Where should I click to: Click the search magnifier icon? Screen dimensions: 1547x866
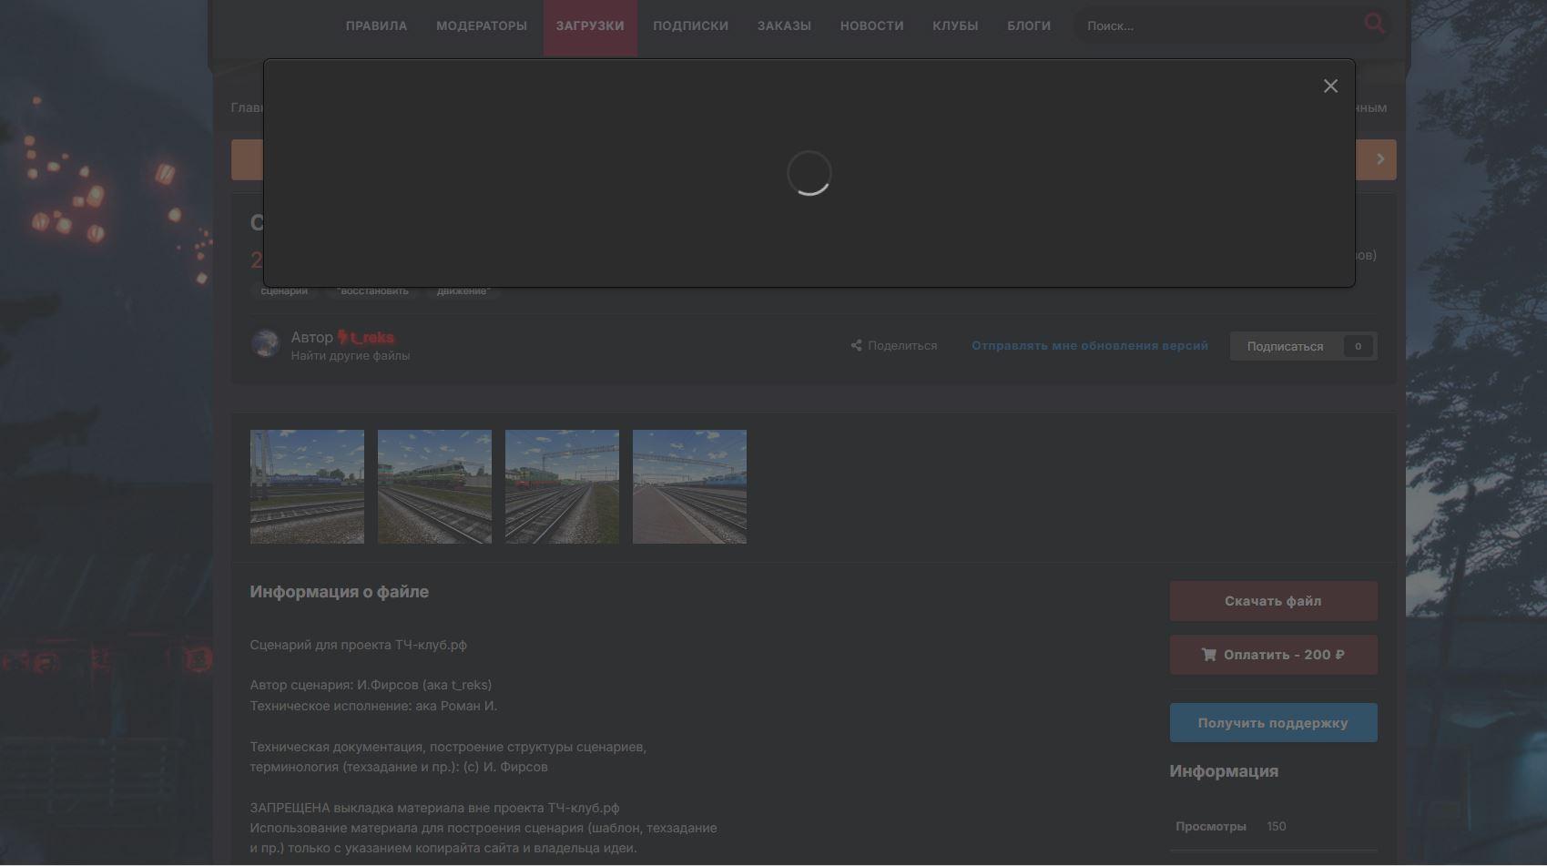[x=1374, y=24]
